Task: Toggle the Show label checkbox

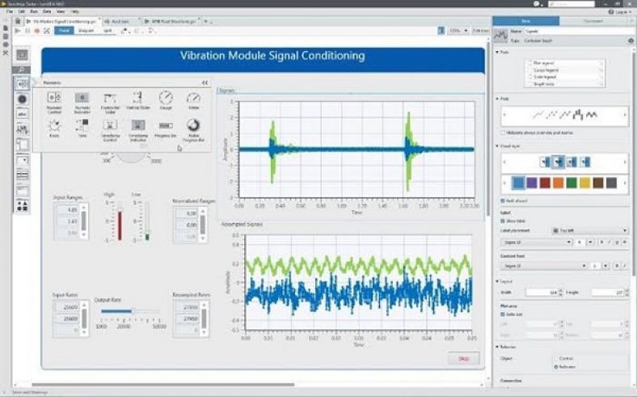Action: click(504, 219)
